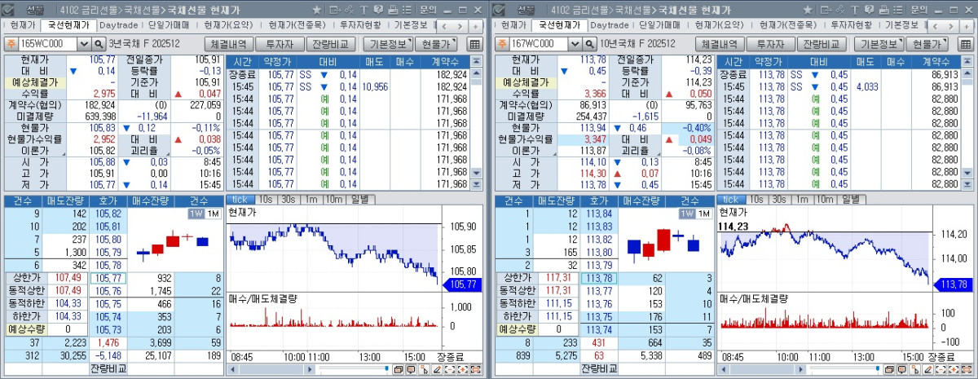Open help question icon in left window title bar
The image size is (978, 379).
tap(378, 10)
